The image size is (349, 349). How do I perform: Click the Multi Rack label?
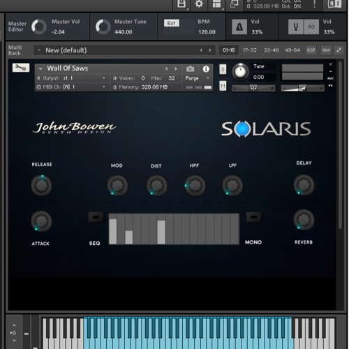click(15, 50)
